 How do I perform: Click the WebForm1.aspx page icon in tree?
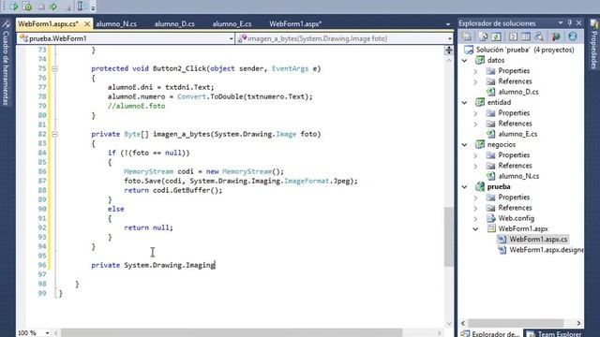pos(491,228)
